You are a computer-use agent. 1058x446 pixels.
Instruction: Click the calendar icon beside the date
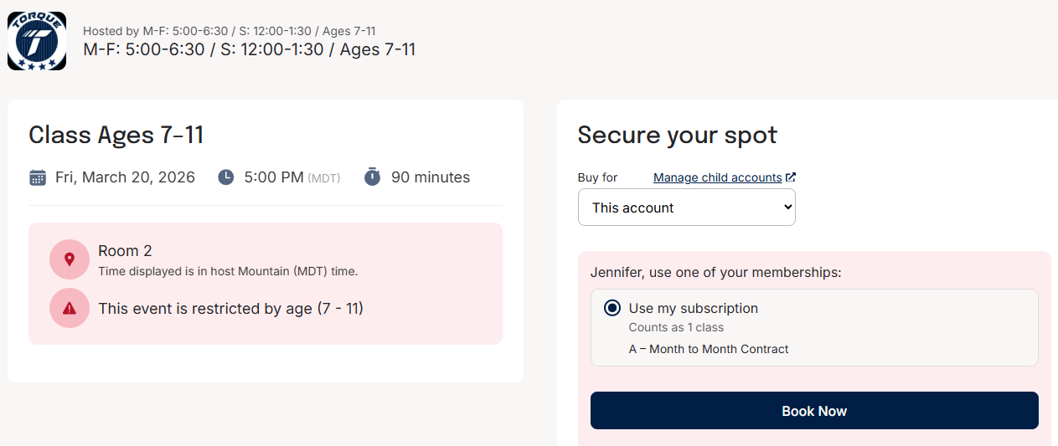click(38, 177)
